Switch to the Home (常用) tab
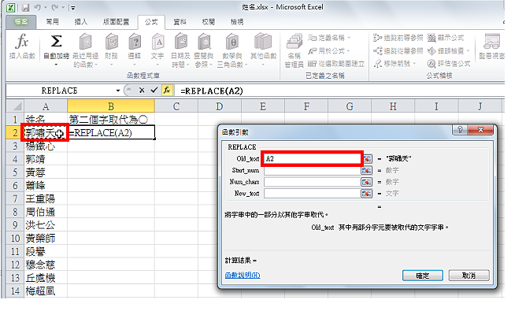This screenshot has width=511, height=311. [x=53, y=22]
